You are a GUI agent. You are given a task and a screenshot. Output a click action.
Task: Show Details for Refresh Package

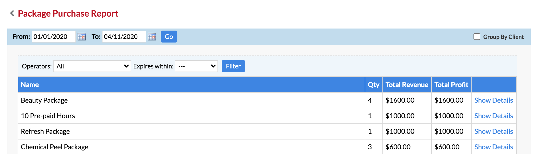494,131
